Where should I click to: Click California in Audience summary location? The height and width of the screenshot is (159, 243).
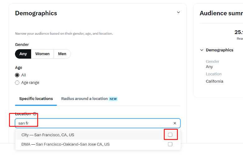(x=214, y=81)
